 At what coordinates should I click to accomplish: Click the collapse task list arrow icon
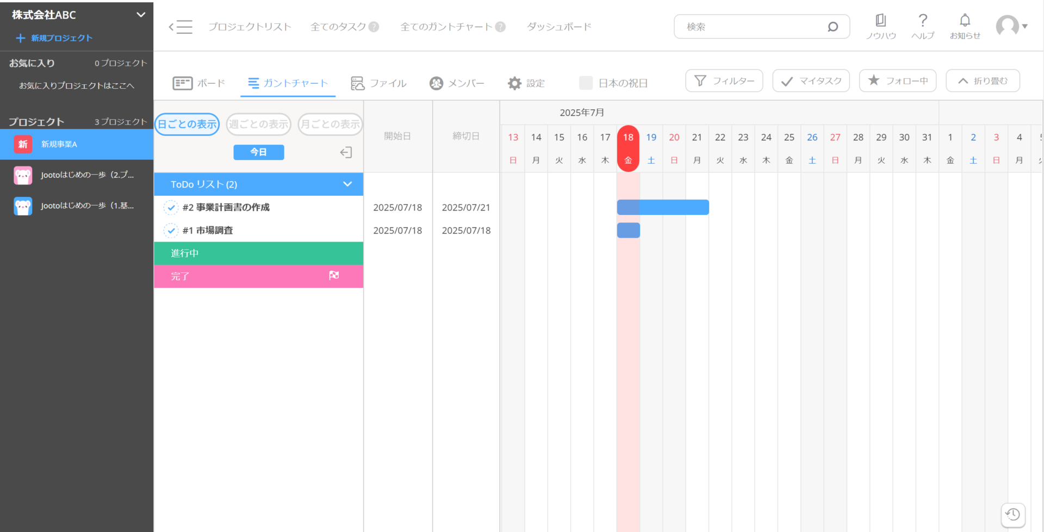(346, 152)
